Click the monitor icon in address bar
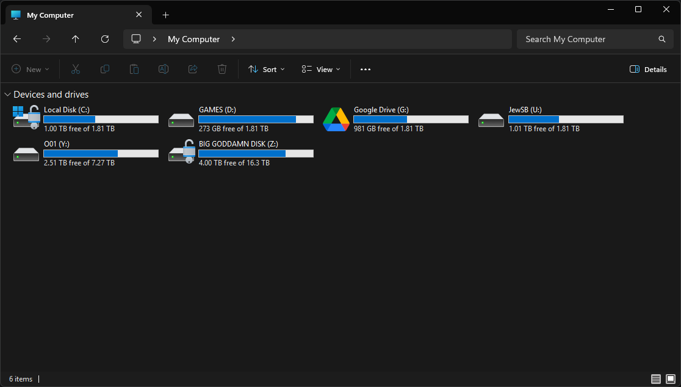Screen dimensions: 681x387 click(x=136, y=39)
